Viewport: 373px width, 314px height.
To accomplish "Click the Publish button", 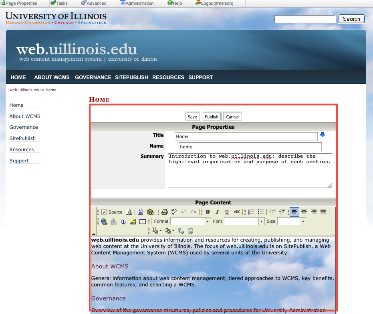I will tap(212, 117).
